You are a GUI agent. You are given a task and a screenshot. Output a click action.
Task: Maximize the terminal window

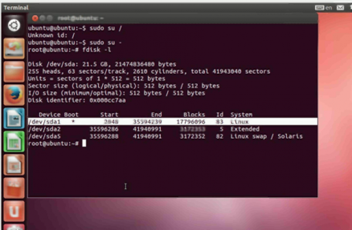pyautogui.click(x=50, y=18)
